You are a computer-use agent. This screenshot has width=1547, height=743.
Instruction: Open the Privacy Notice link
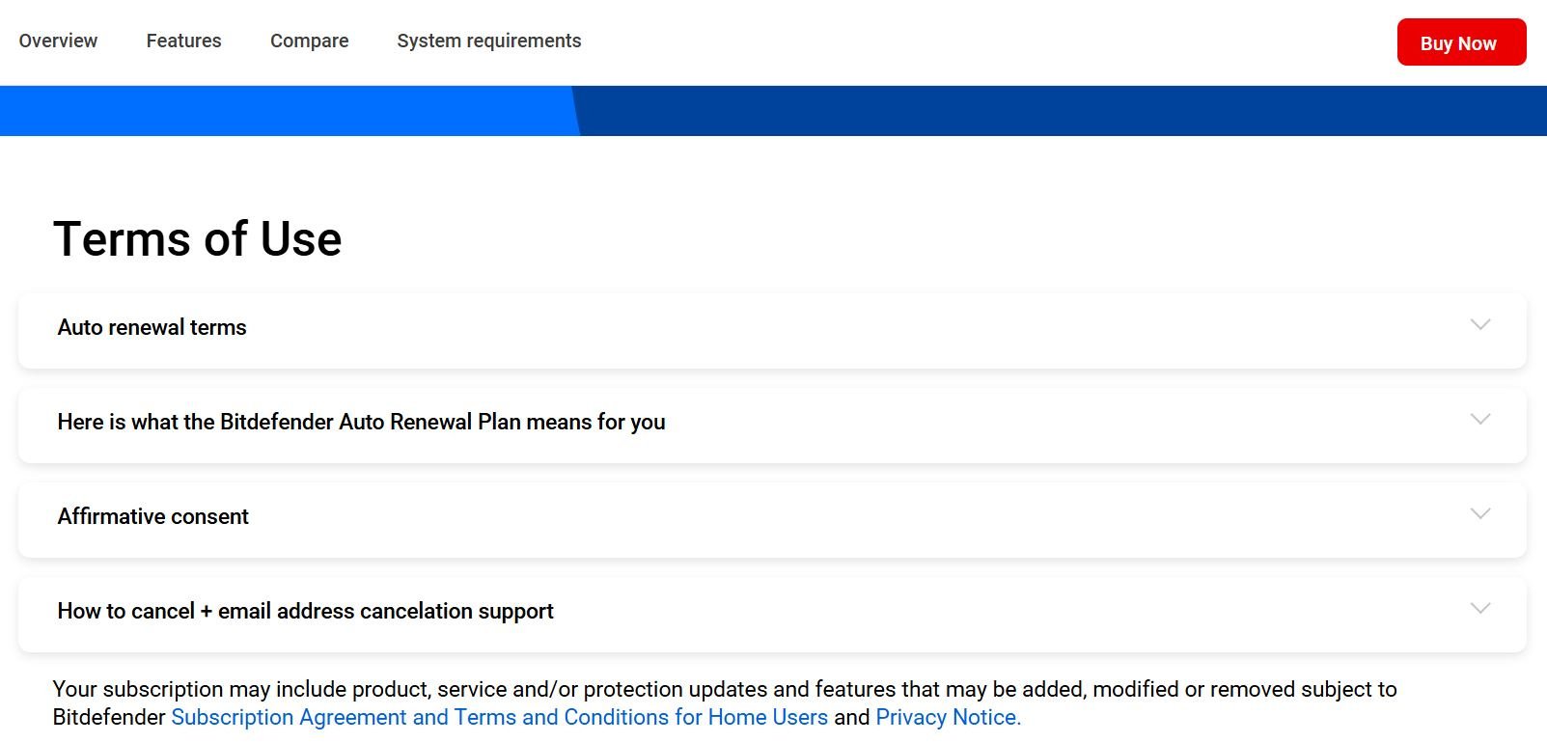coord(948,717)
